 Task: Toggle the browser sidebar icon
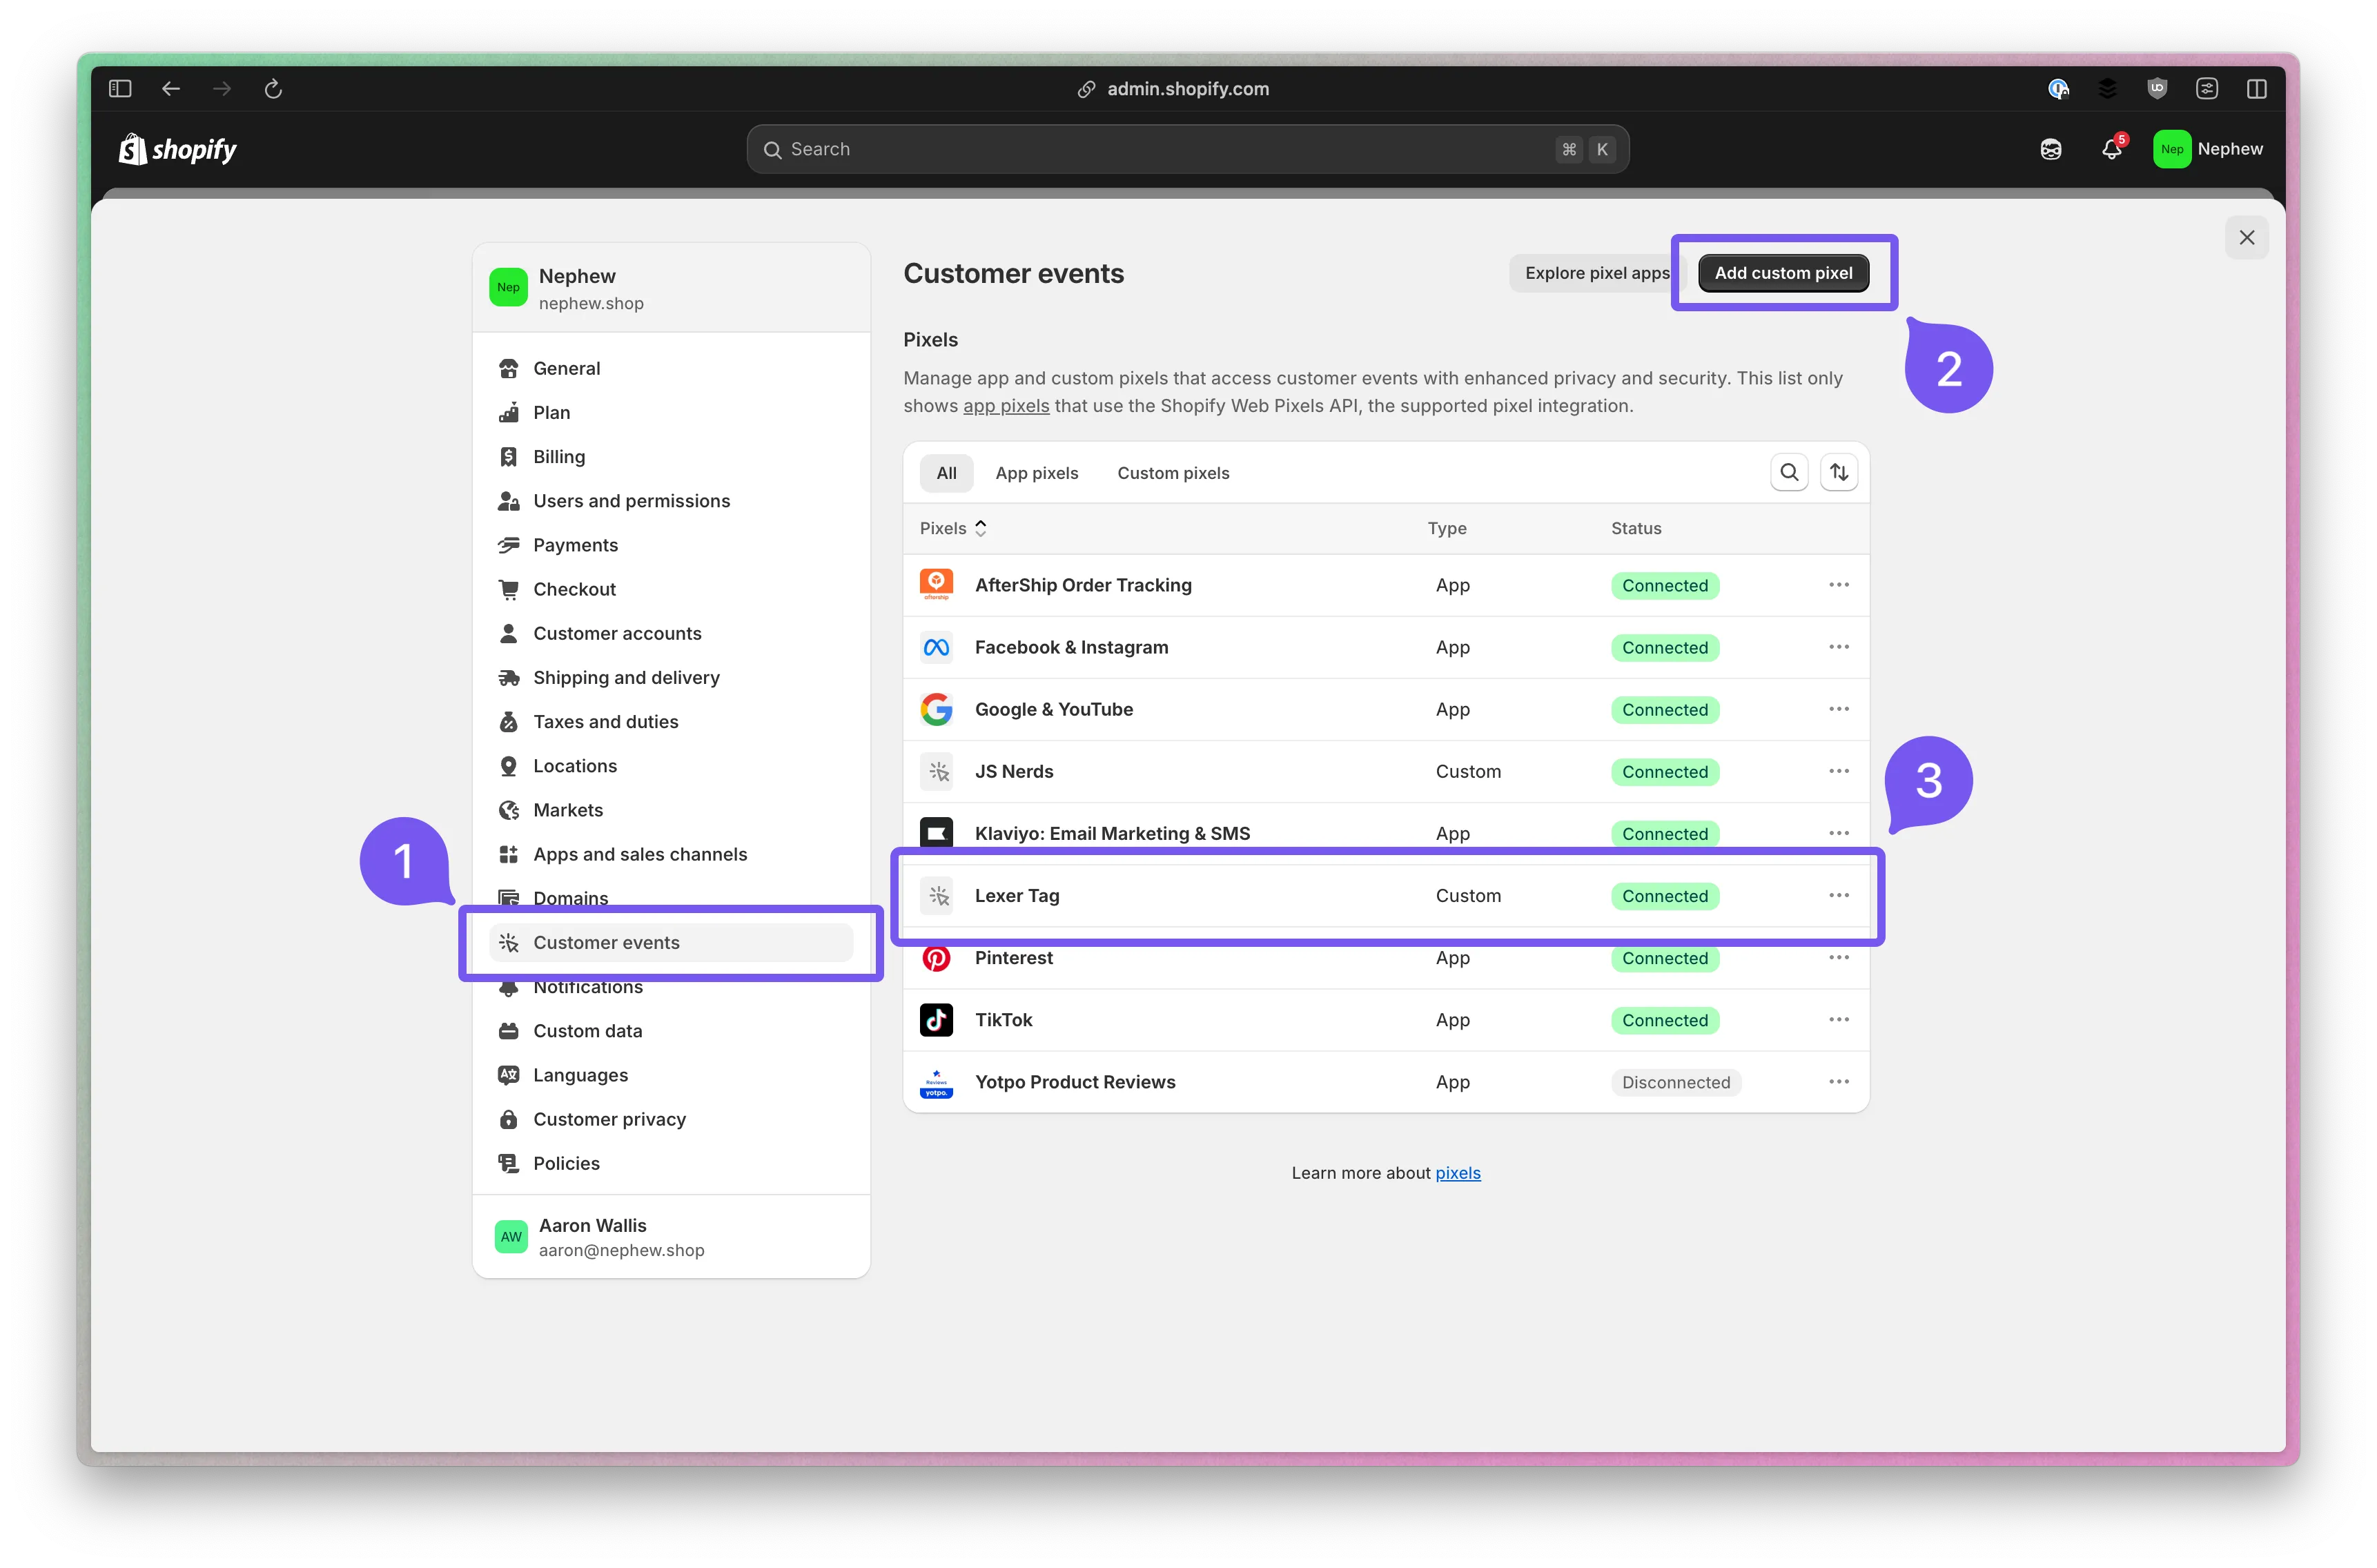click(120, 89)
